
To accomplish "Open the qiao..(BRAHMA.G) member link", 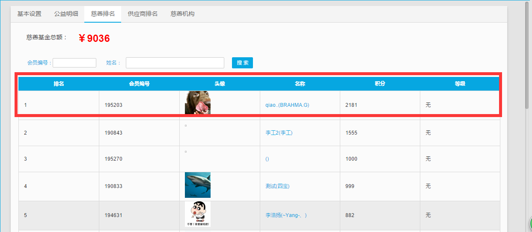I will coord(287,105).
